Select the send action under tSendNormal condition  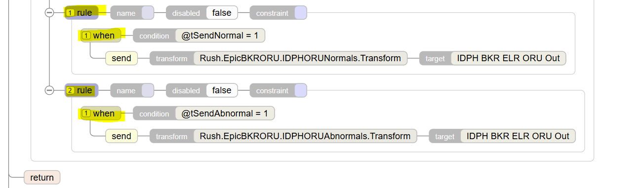tap(121, 58)
